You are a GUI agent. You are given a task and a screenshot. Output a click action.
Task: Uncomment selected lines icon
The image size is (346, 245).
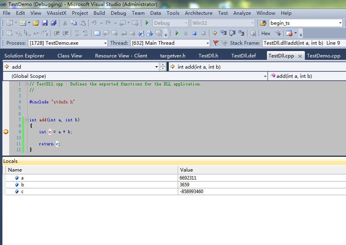[86, 33]
